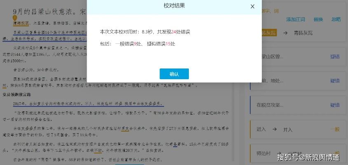Viewport: 348px width, 165px height.
Task: Click the 忽略 link
Action: (x=336, y=19)
